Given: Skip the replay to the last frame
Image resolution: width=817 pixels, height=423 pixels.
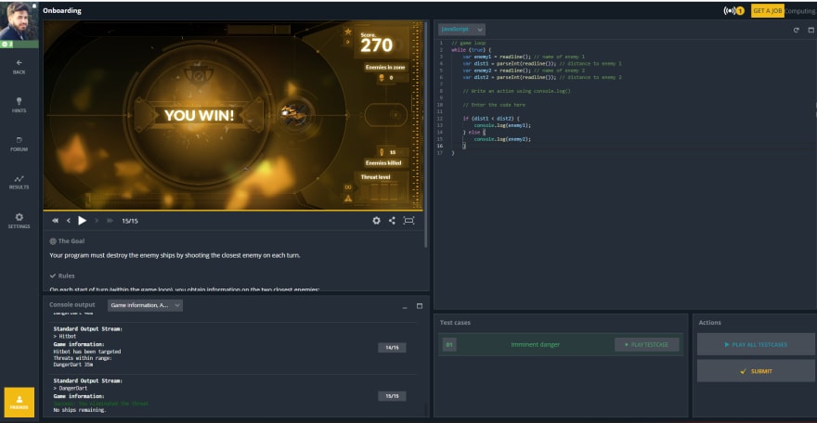Looking at the screenshot, I should tap(110, 221).
